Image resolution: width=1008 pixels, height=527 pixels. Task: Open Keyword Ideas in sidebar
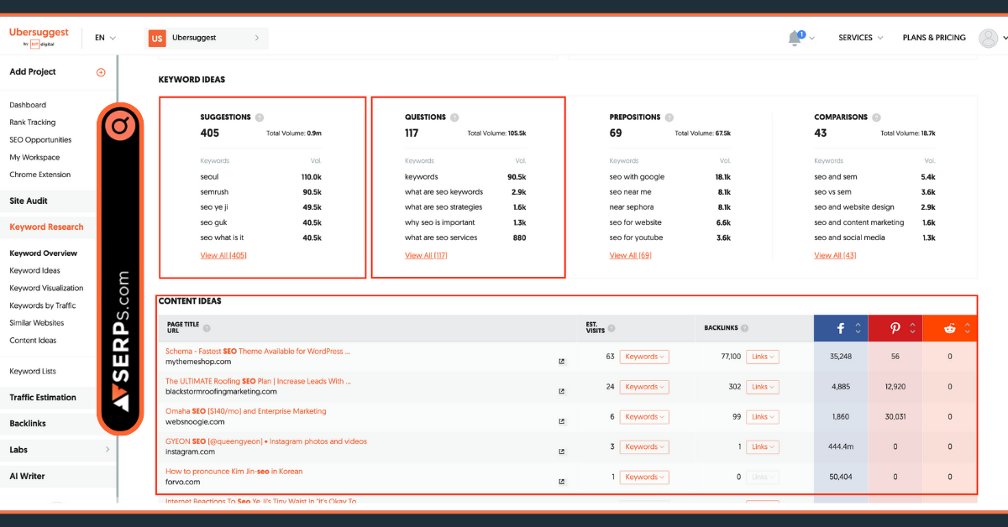tap(35, 271)
